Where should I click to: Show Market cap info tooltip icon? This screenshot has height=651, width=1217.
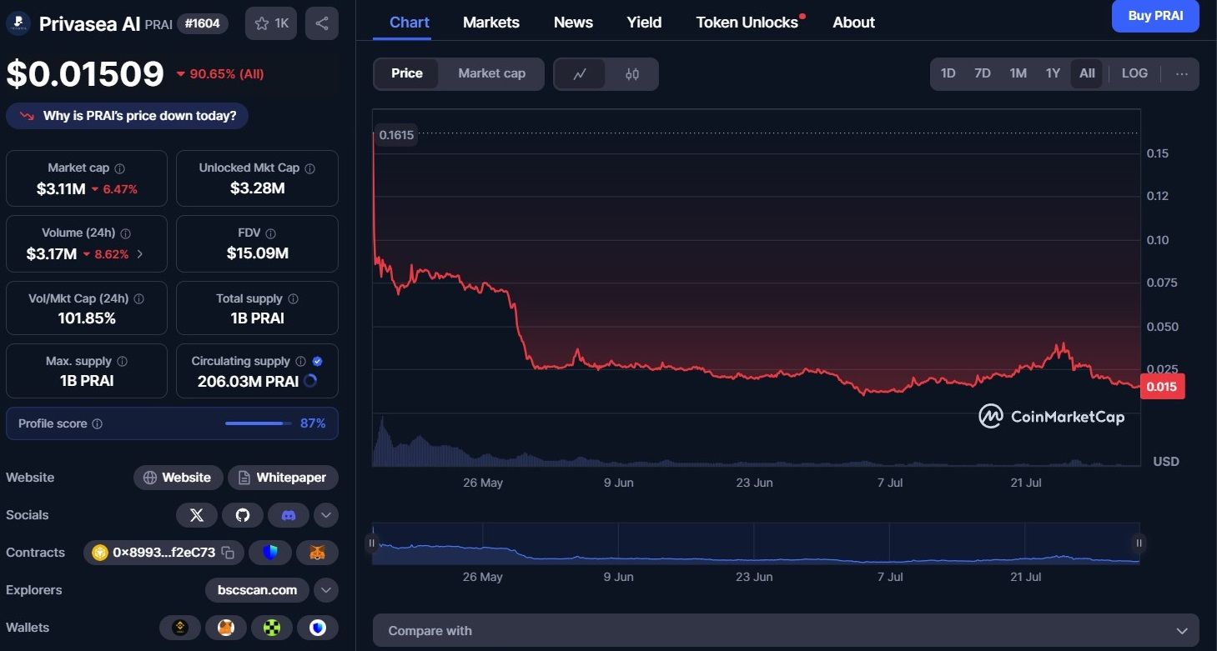pos(120,168)
